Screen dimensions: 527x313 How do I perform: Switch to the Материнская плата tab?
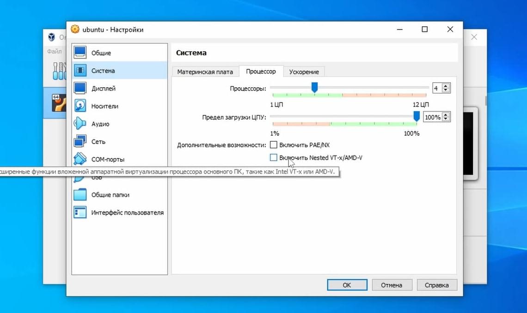(205, 72)
